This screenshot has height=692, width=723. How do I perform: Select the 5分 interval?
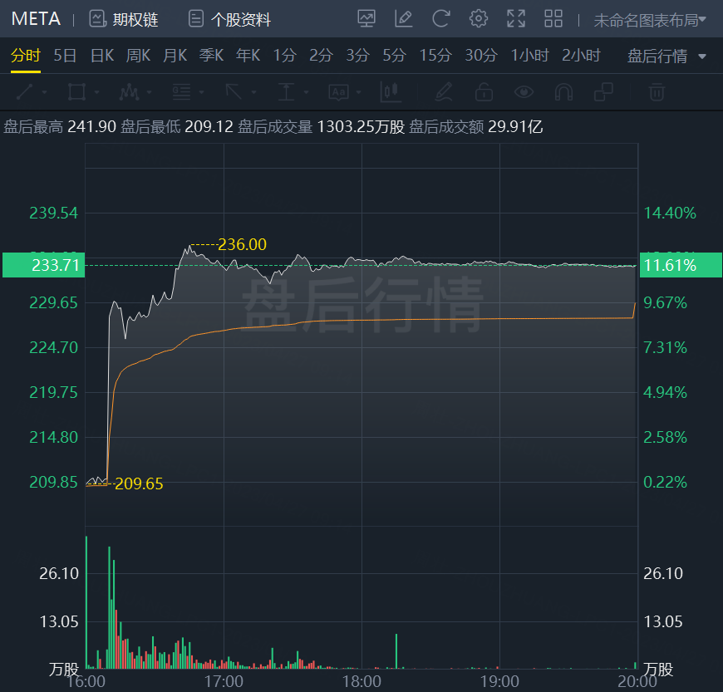(394, 56)
